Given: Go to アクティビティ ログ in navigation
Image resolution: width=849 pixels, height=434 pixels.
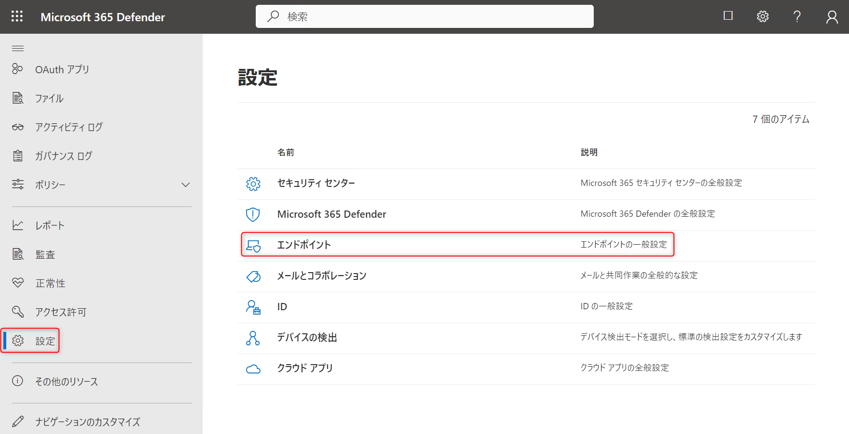Looking at the screenshot, I should coord(69,127).
